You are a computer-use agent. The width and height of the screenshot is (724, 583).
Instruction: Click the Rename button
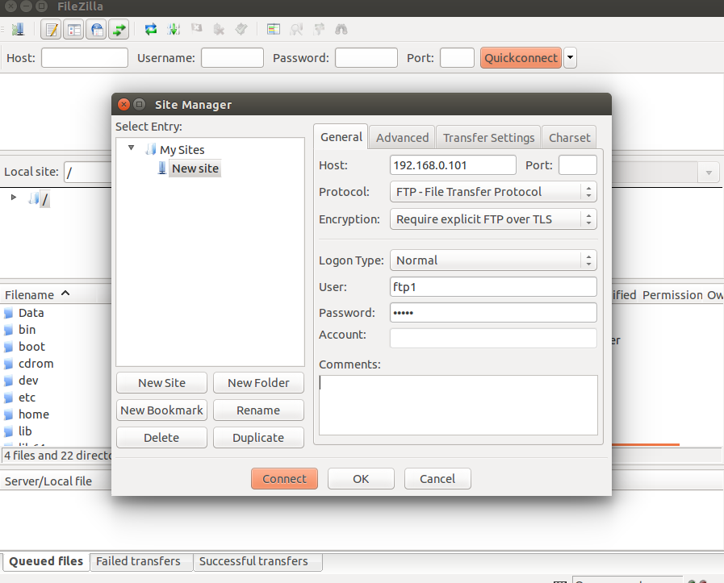258,410
